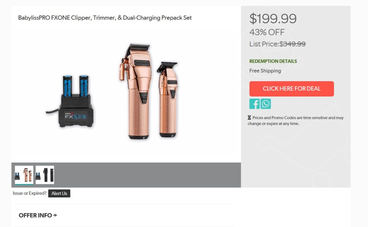Share deal via Facebook icon
Viewport: 368px width, 227px height.
point(254,104)
